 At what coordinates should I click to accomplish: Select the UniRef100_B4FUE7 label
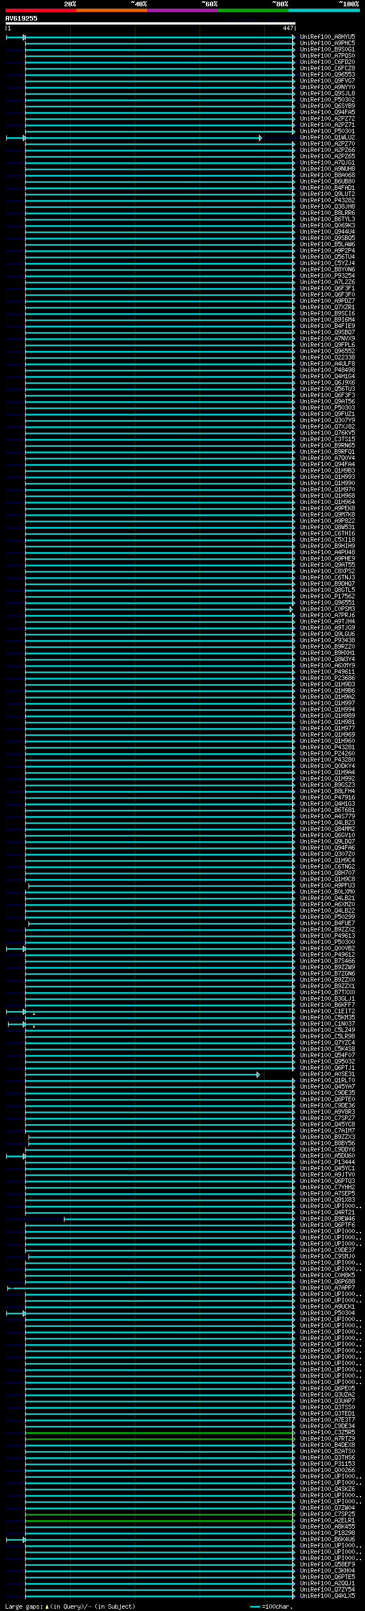pyautogui.click(x=327, y=924)
